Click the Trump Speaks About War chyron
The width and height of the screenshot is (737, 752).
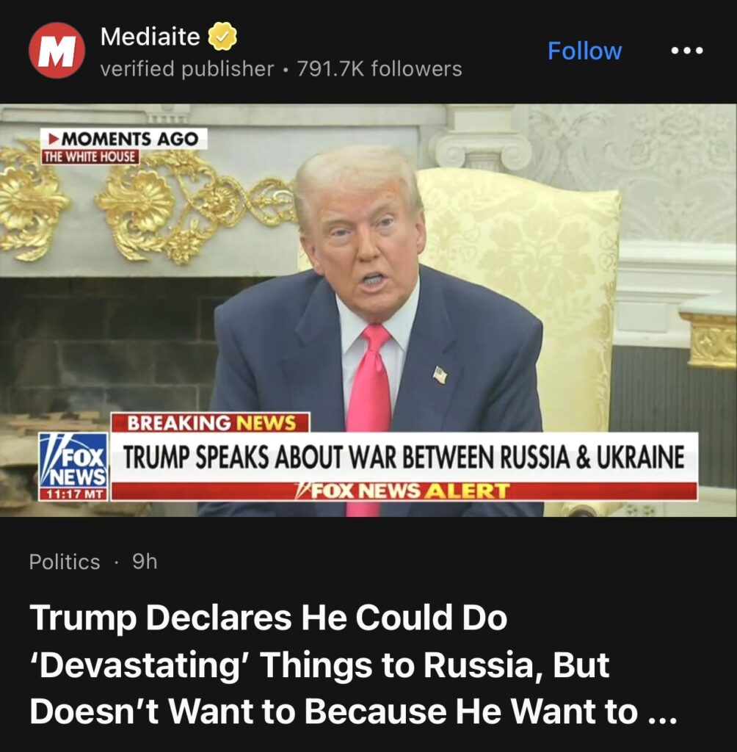[404, 457]
